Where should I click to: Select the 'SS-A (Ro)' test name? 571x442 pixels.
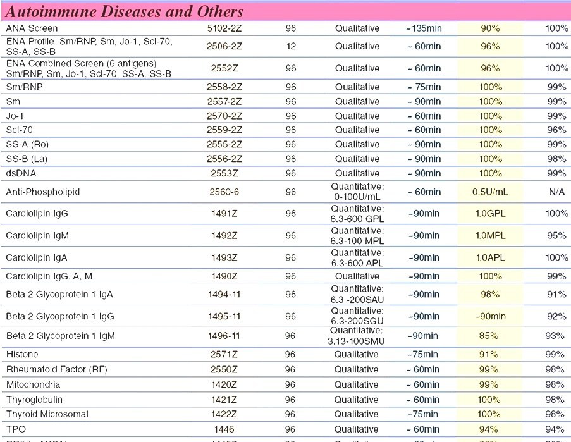27,145
